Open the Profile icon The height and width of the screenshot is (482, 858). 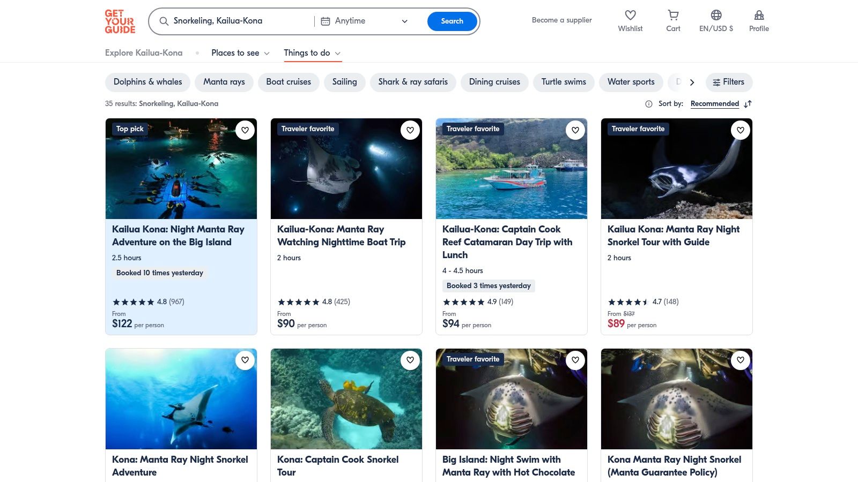[759, 15]
